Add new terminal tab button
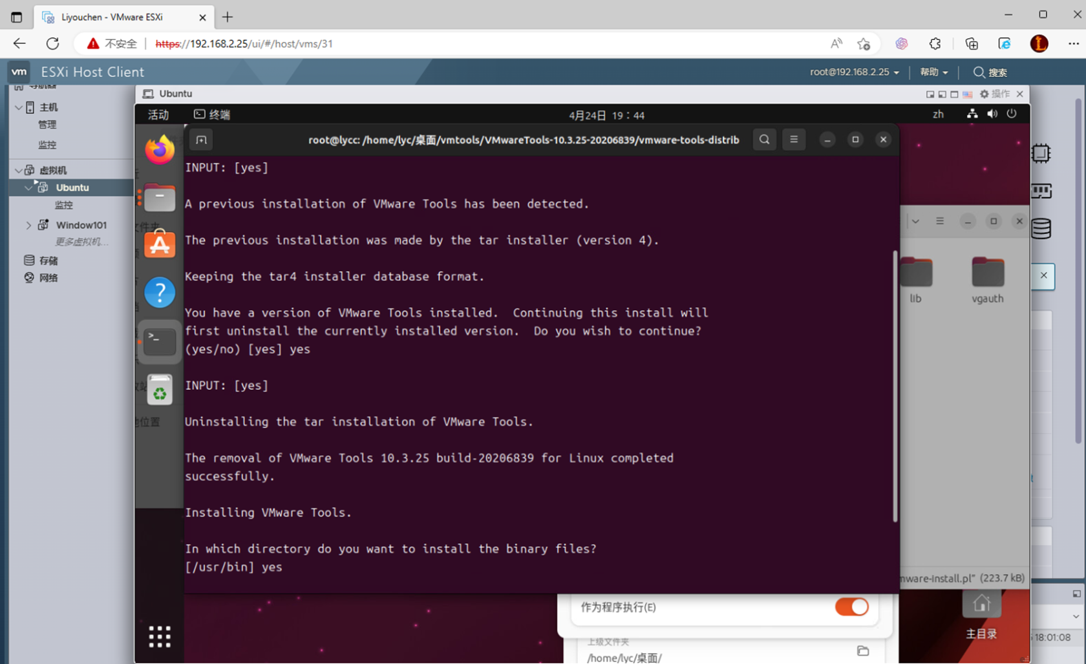Viewport: 1086px width, 664px height. [202, 140]
